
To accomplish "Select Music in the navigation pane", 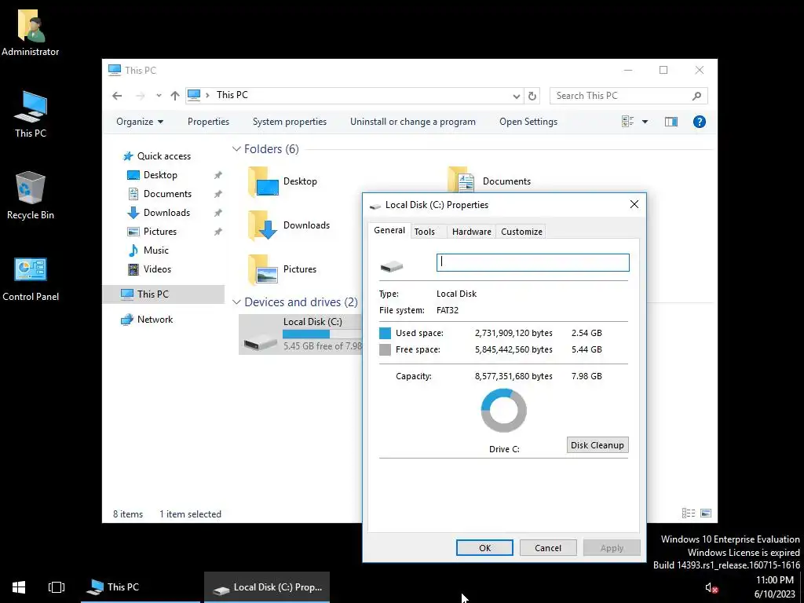I will tap(156, 250).
